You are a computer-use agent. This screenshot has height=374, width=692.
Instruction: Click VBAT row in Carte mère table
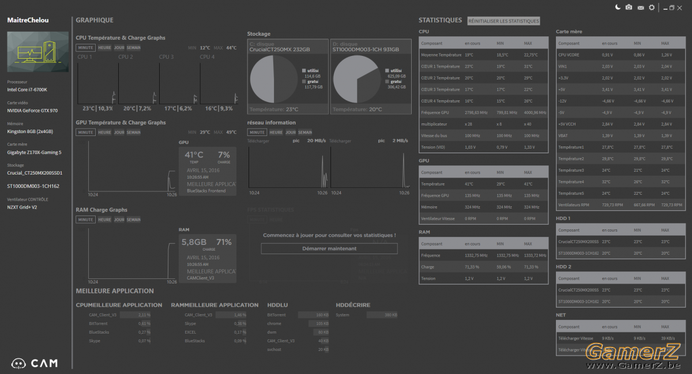(x=620, y=135)
